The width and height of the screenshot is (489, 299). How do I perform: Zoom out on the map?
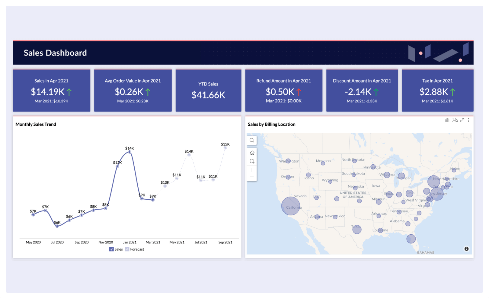click(x=252, y=177)
